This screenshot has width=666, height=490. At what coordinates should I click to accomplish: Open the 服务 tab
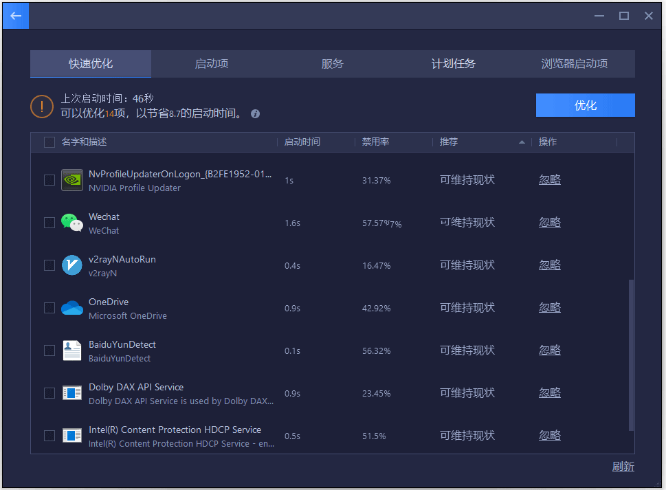click(332, 64)
